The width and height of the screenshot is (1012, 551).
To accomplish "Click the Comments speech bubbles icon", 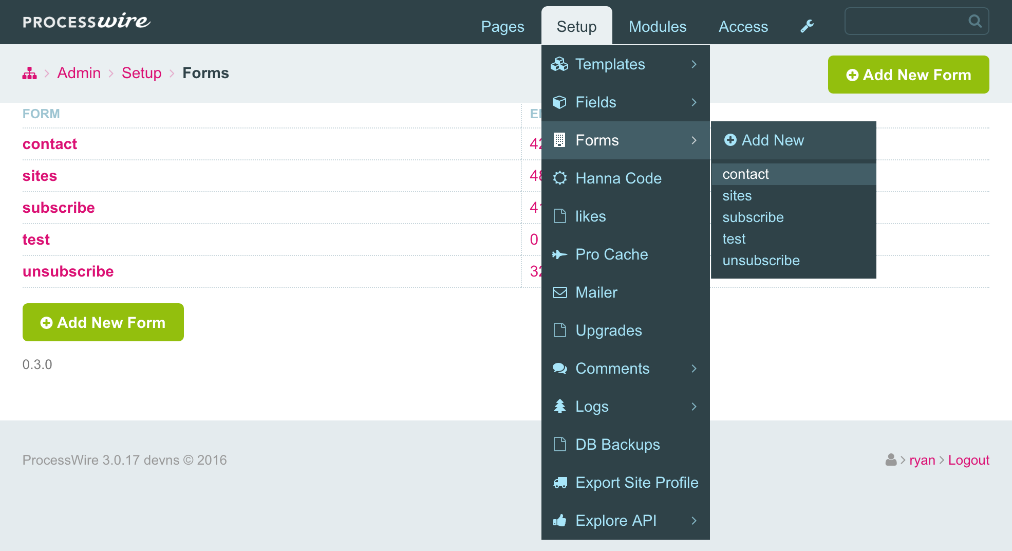I will (559, 369).
